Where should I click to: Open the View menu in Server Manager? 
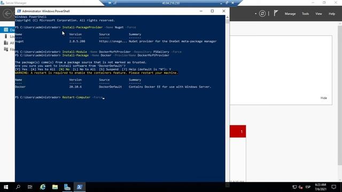click(x=318, y=14)
